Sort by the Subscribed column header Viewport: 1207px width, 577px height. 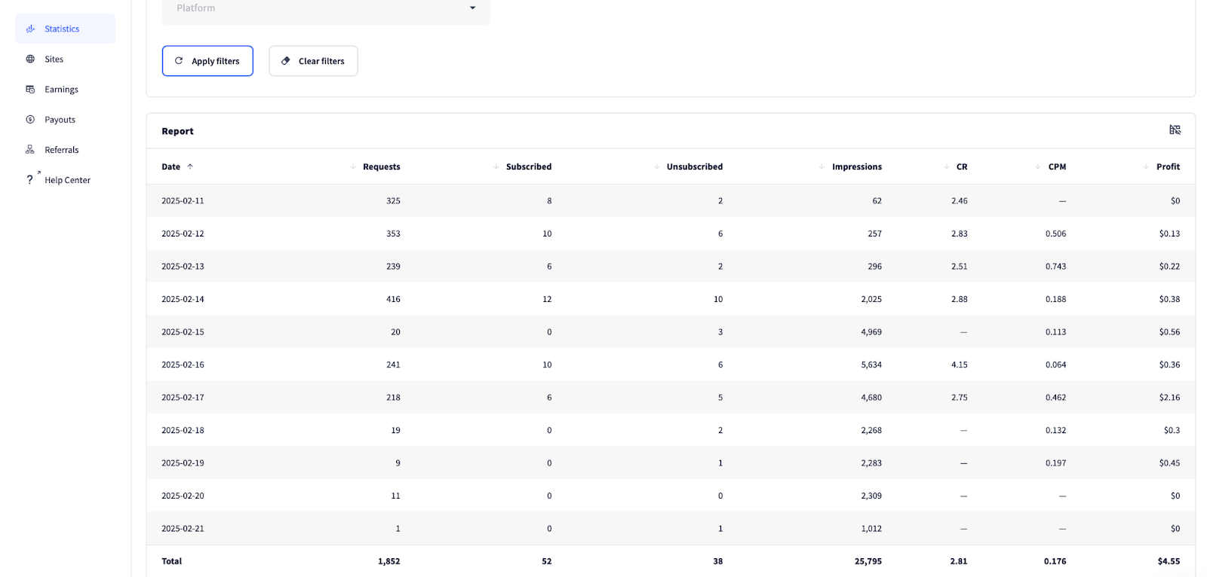(x=528, y=166)
